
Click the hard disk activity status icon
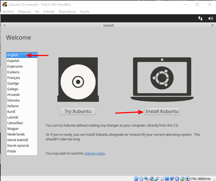pyautogui.click(x=136, y=179)
